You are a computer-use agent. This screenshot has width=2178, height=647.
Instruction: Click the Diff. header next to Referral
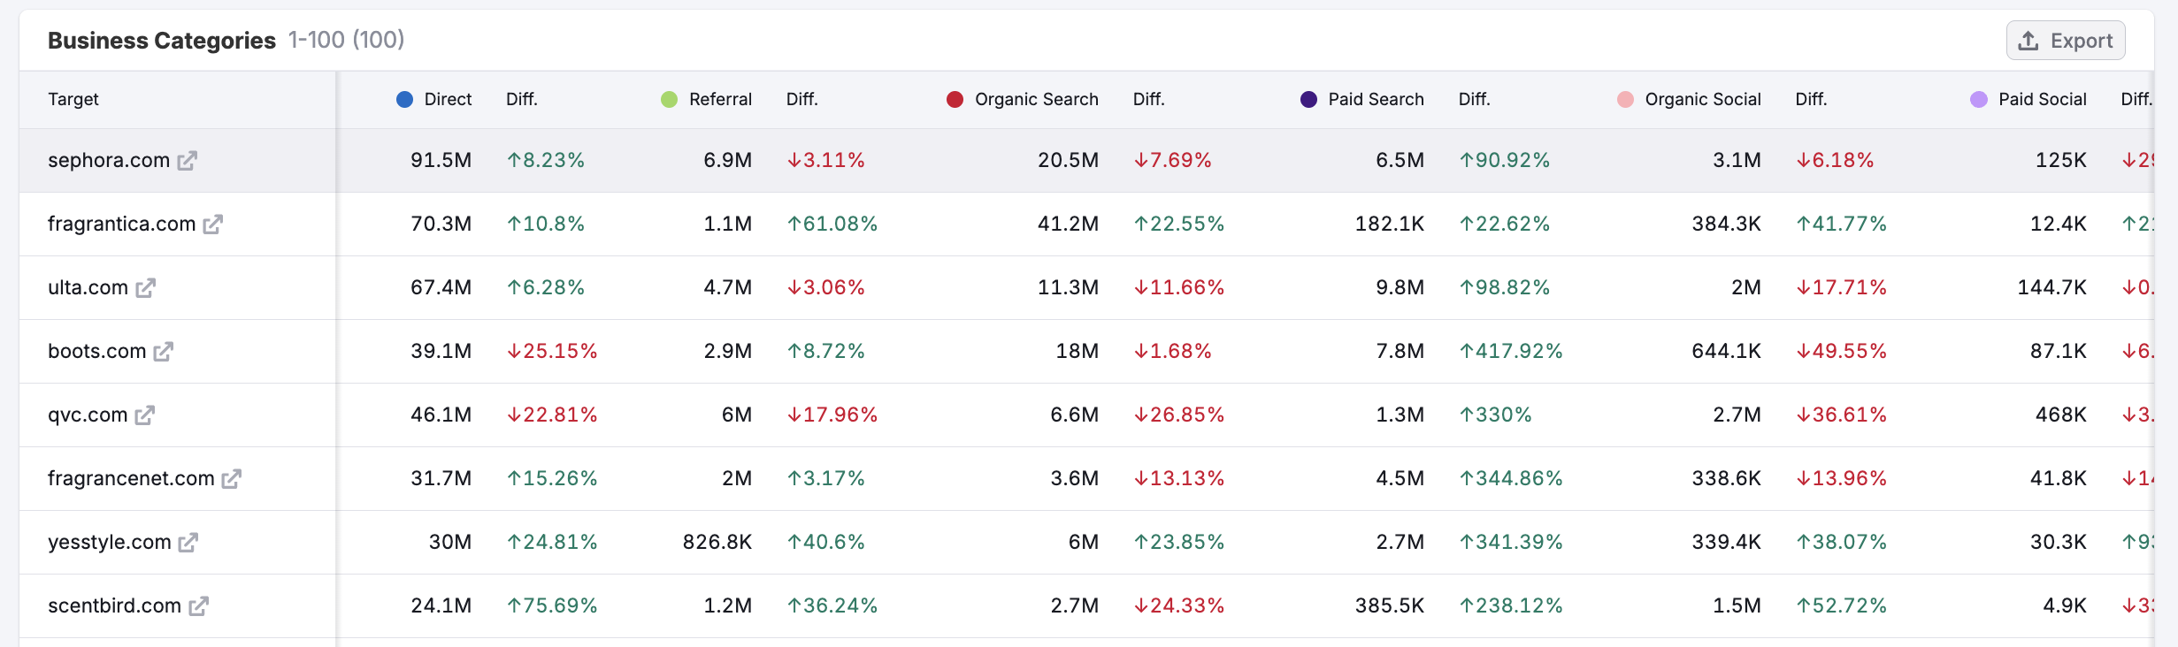pos(802,99)
